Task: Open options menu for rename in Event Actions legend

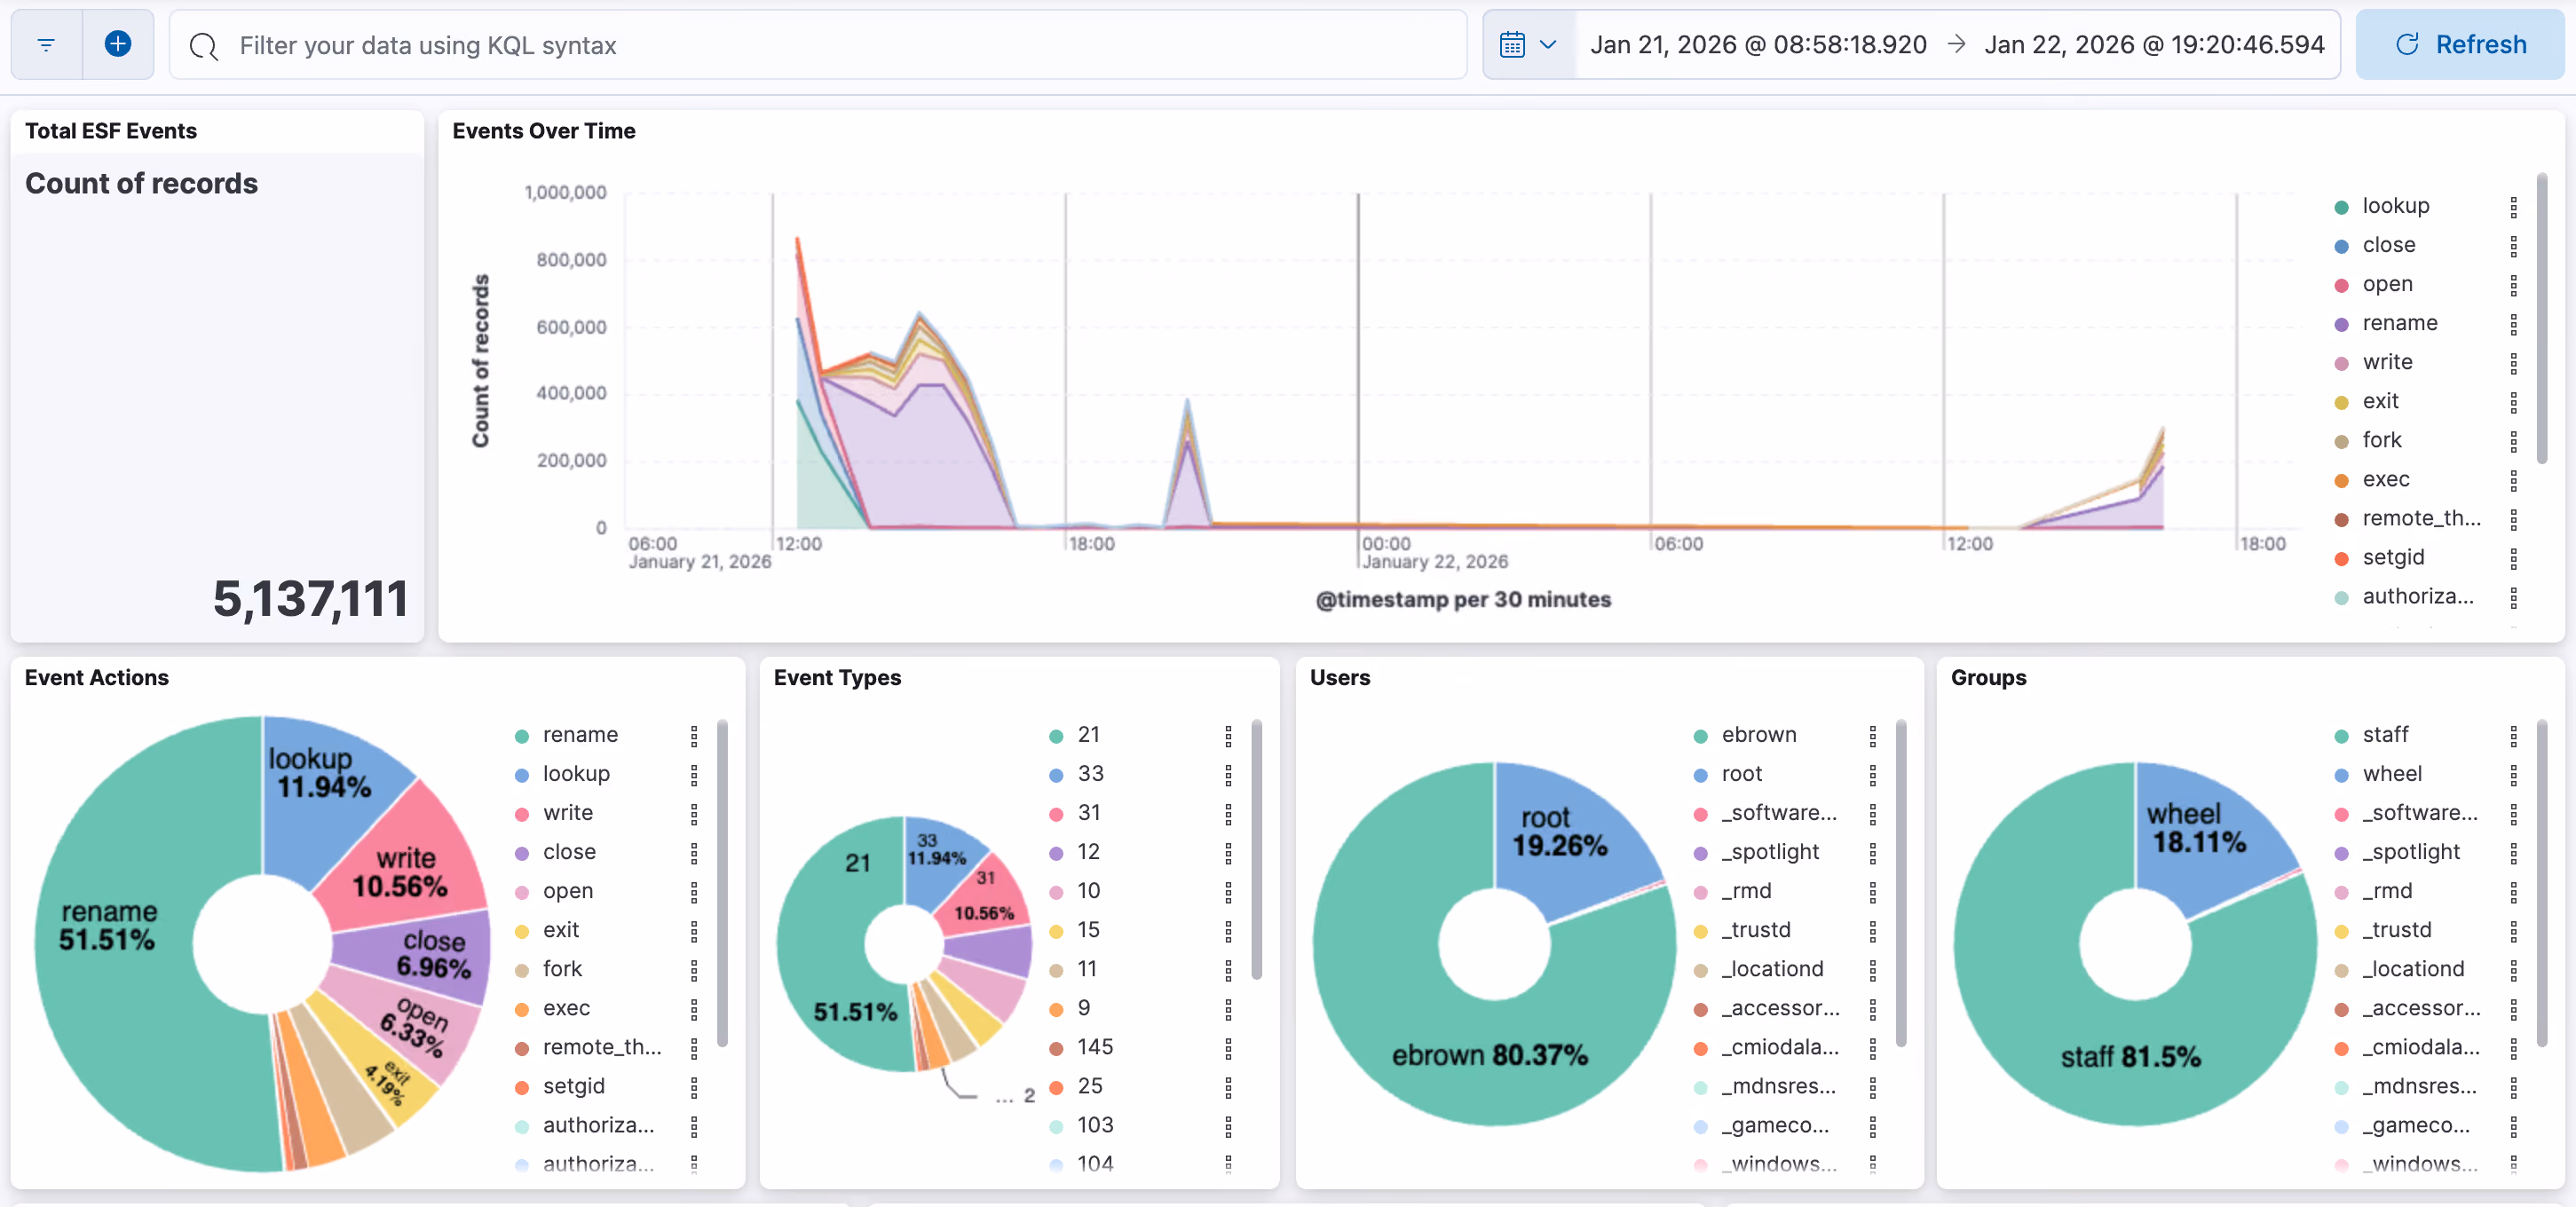Action: 694,736
